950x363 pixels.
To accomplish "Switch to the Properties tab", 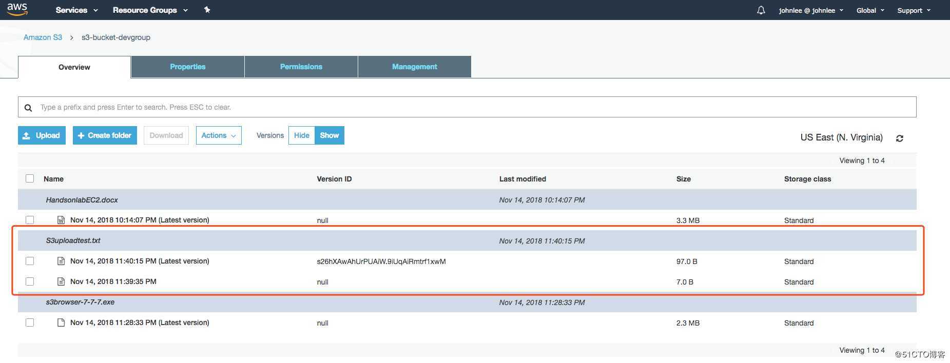I will pyautogui.click(x=188, y=67).
